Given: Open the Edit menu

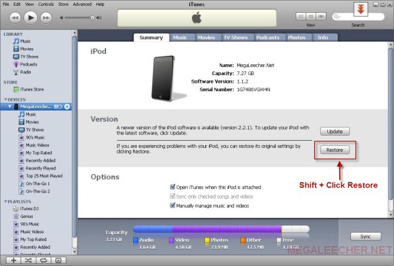Looking at the screenshot, I should click(x=17, y=4).
